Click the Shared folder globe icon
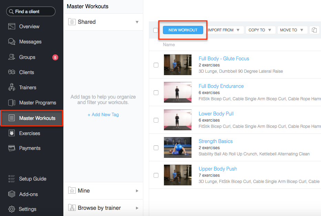 (x=72, y=22)
